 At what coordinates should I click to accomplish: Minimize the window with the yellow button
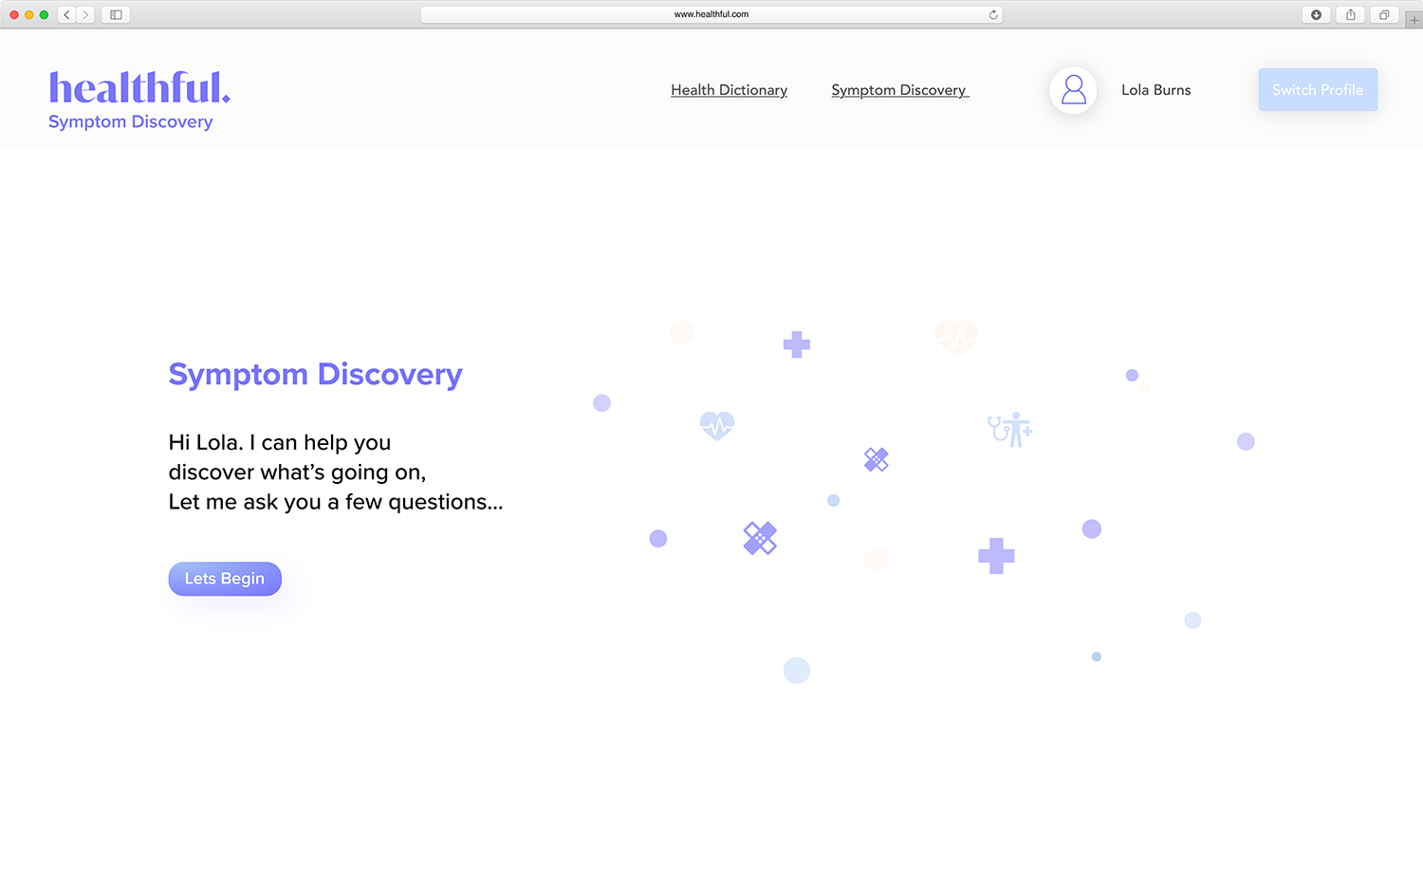click(x=29, y=14)
